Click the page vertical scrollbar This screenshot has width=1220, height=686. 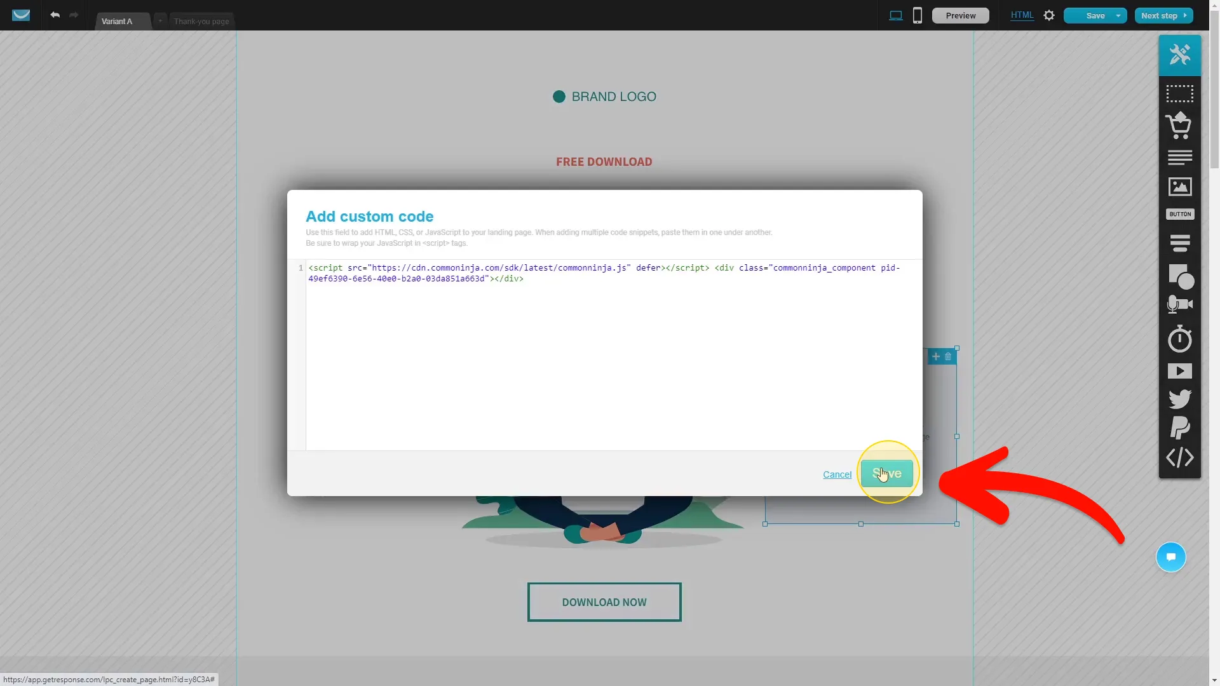coord(1214,89)
